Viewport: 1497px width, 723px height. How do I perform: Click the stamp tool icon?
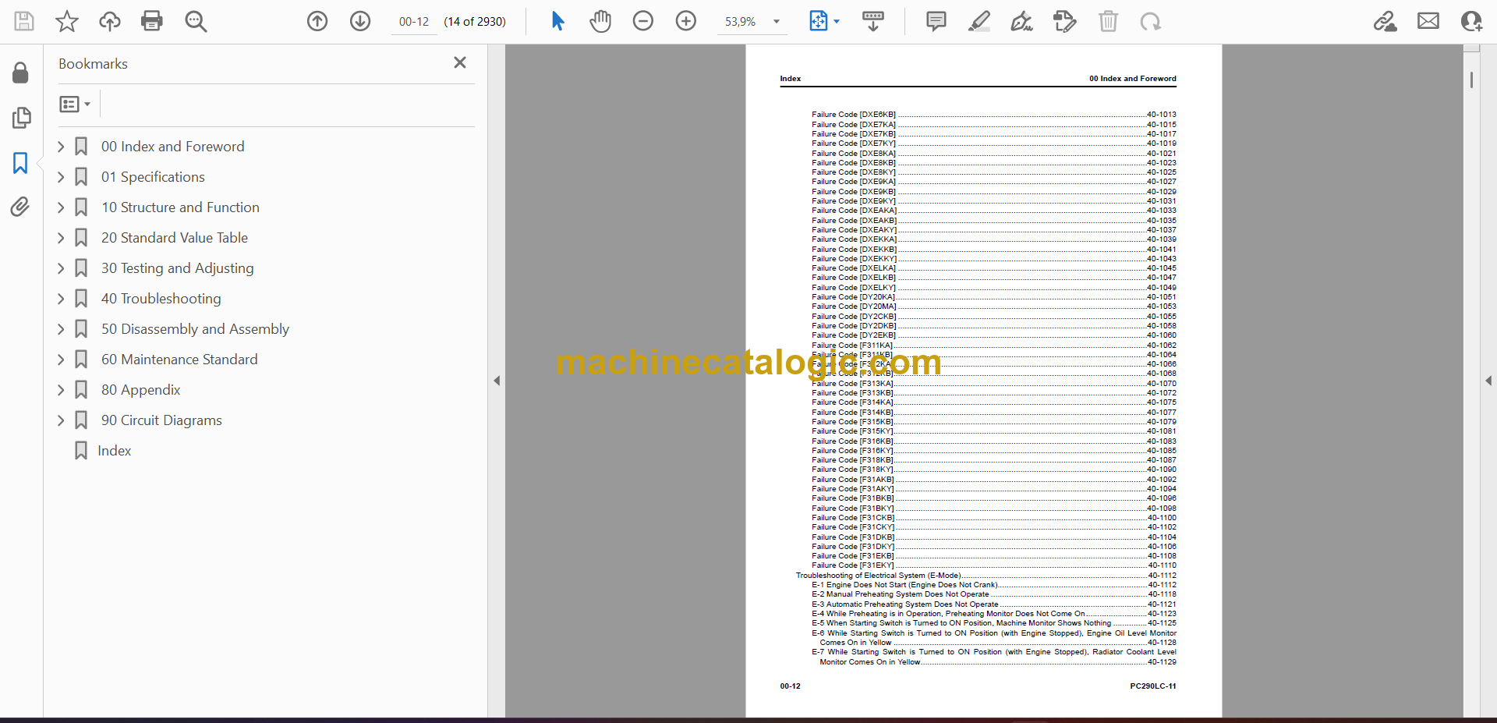pos(1065,21)
